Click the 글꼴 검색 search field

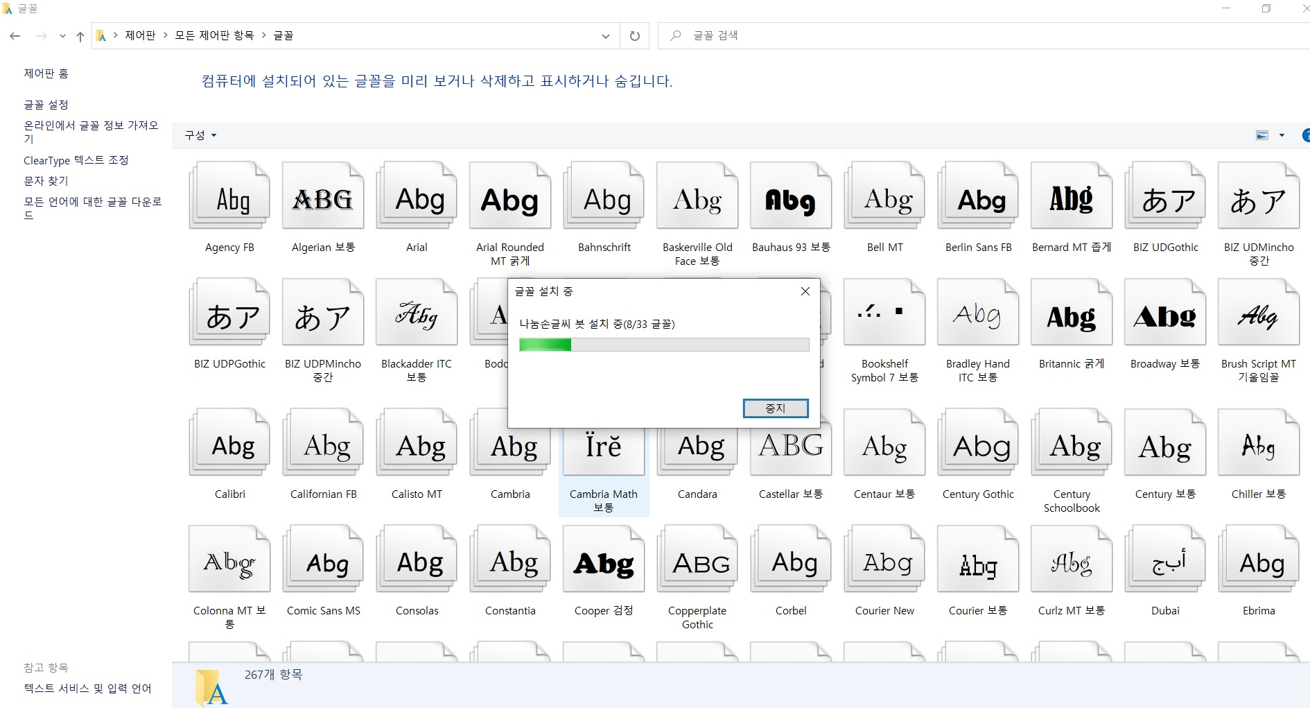pos(984,35)
